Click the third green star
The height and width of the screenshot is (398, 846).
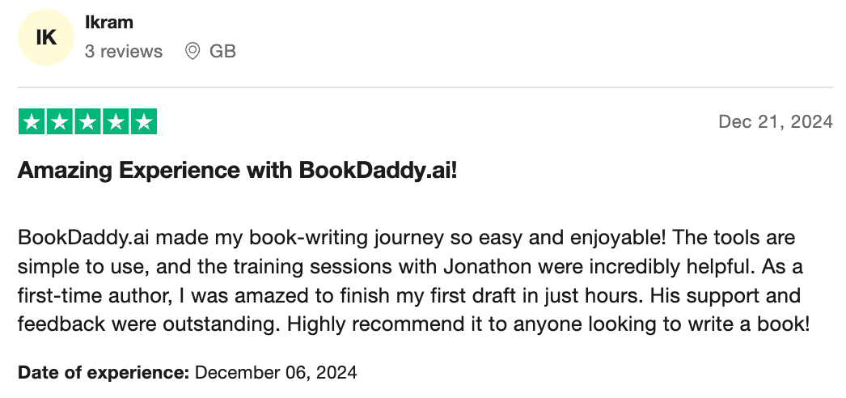pos(87,122)
